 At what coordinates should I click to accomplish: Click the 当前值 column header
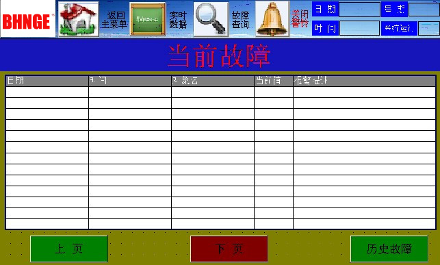(274, 81)
